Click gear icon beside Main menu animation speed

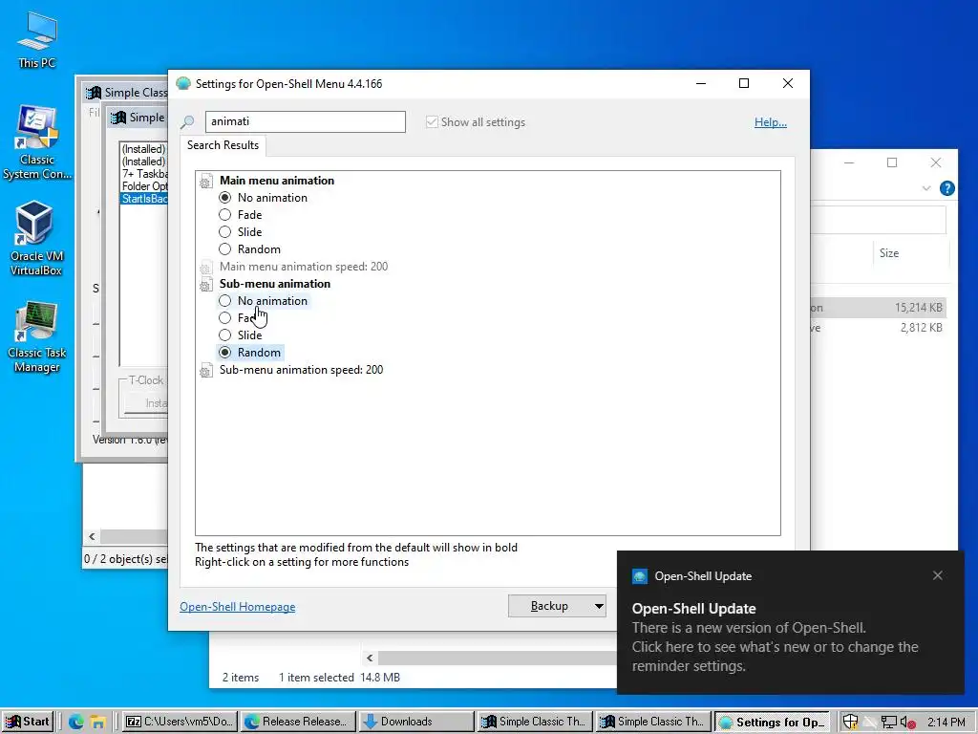[x=205, y=268]
